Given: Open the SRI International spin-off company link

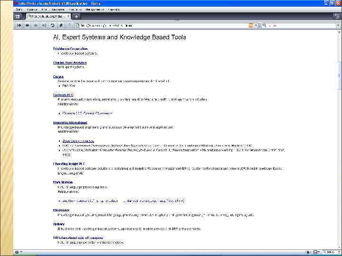Looking at the screenshot, I should (78, 238).
